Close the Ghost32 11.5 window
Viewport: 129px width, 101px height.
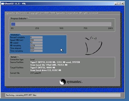click(x=122, y=3)
